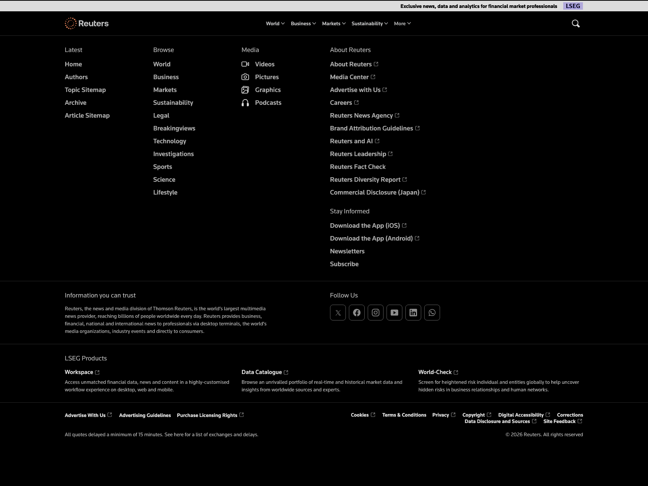Browse the Legal section

(161, 115)
